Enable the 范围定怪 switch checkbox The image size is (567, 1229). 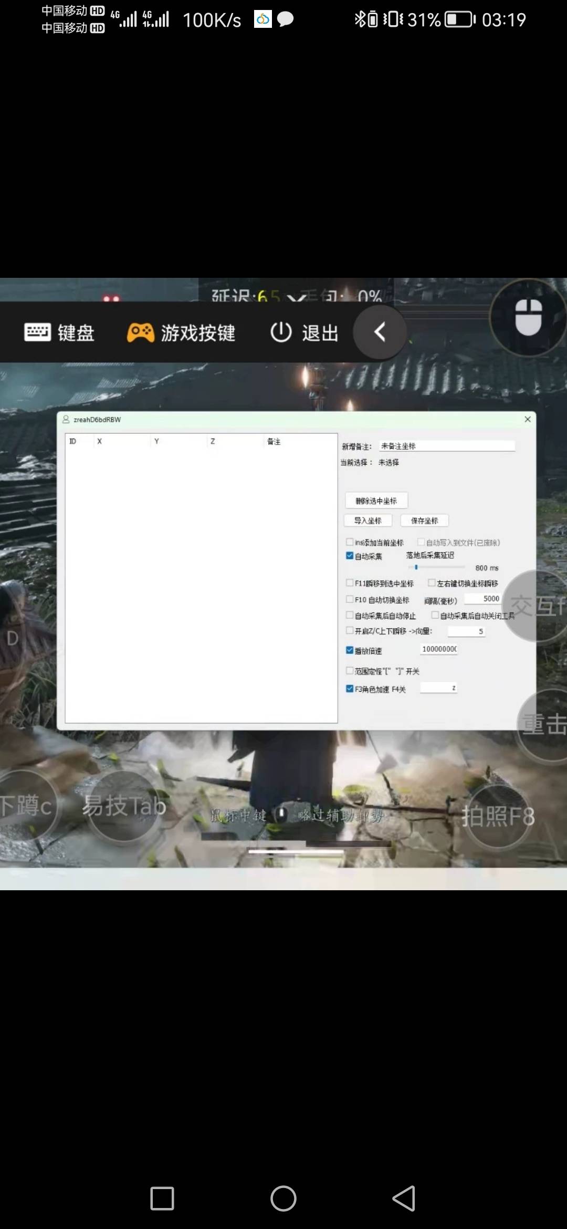(x=350, y=671)
